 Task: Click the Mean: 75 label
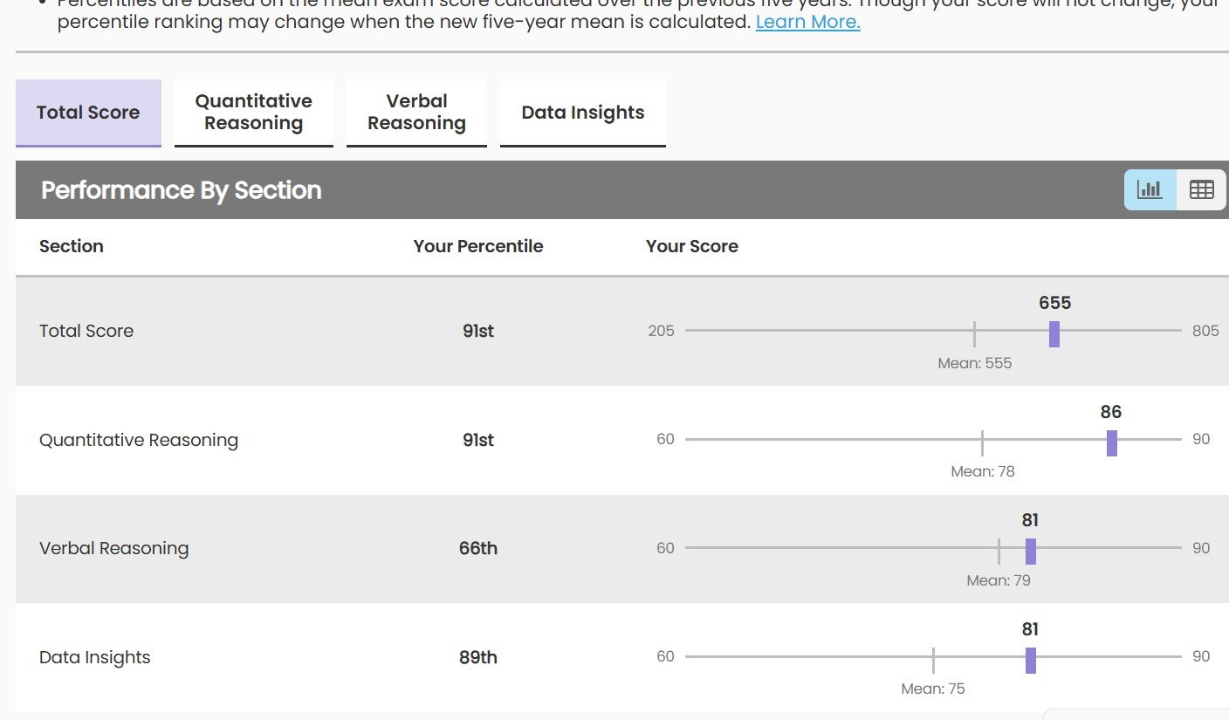click(932, 689)
